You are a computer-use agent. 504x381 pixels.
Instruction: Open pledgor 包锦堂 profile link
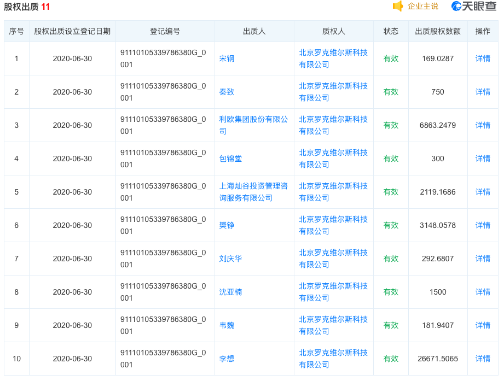click(x=230, y=159)
